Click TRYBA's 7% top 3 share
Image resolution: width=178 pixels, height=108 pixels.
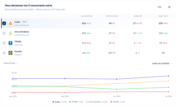point(160,43)
